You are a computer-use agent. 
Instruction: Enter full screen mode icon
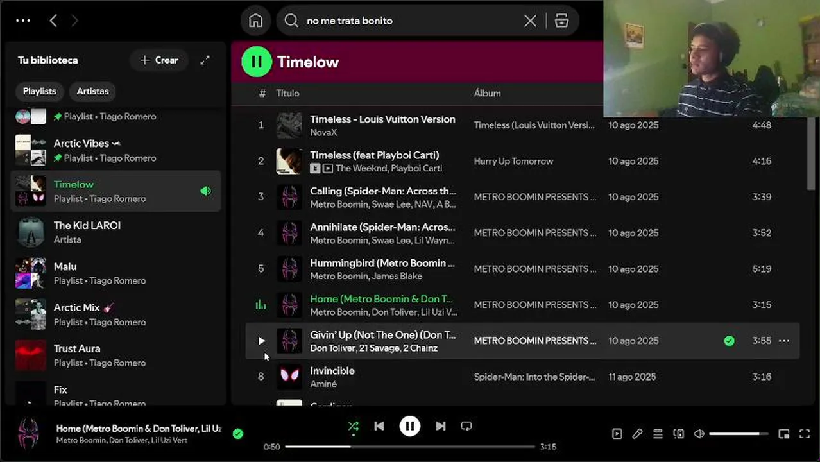[804, 434]
